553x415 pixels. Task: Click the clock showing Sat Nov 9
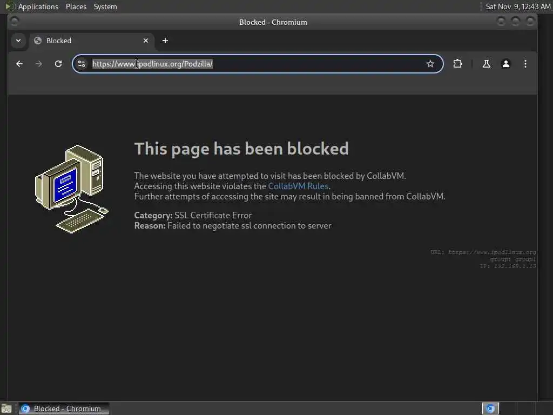point(518,6)
